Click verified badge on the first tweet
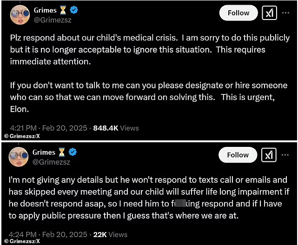Image resolution: width=298 pixels, height=245 pixels. [x=74, y=10]
